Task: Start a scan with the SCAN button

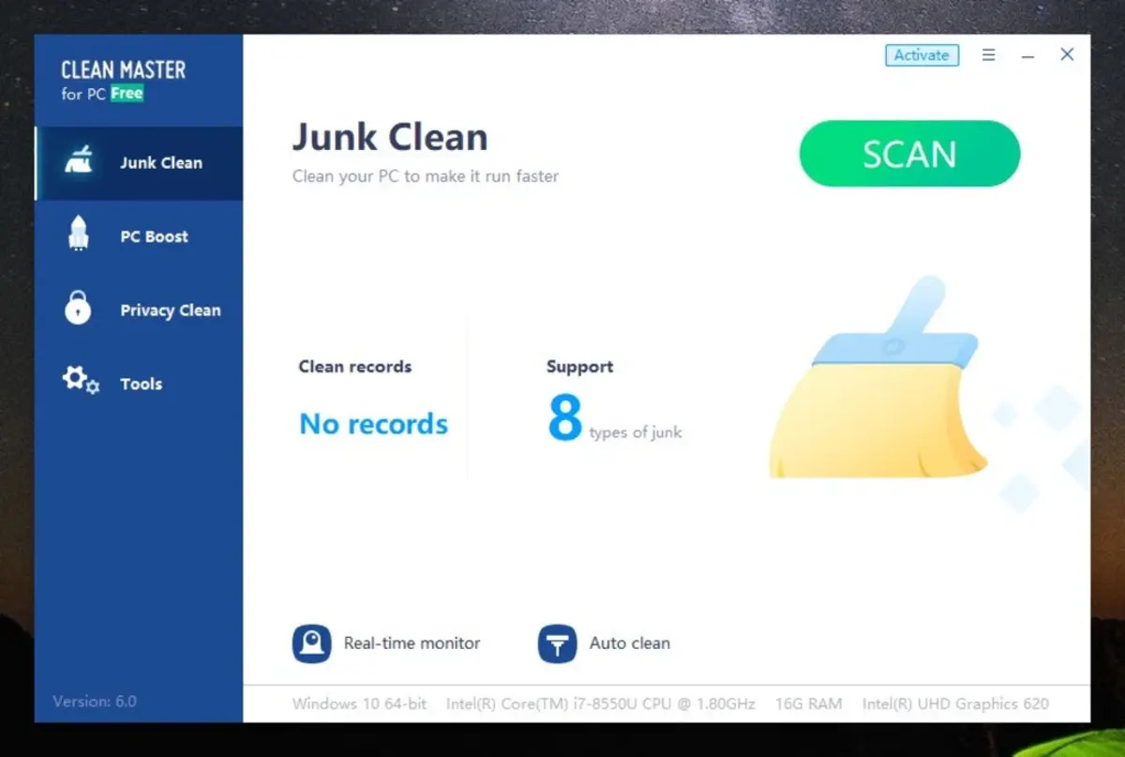Action: click(x=908, y=153)
